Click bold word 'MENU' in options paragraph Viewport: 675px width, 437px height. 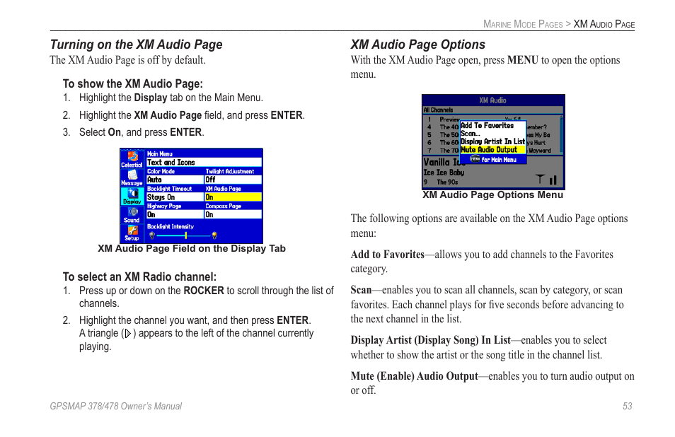point(523,60)
